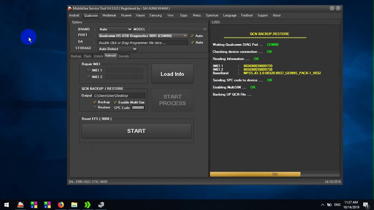
Task: Click the MobileSea app icon in title bar
Action: [x=70, y=8]
